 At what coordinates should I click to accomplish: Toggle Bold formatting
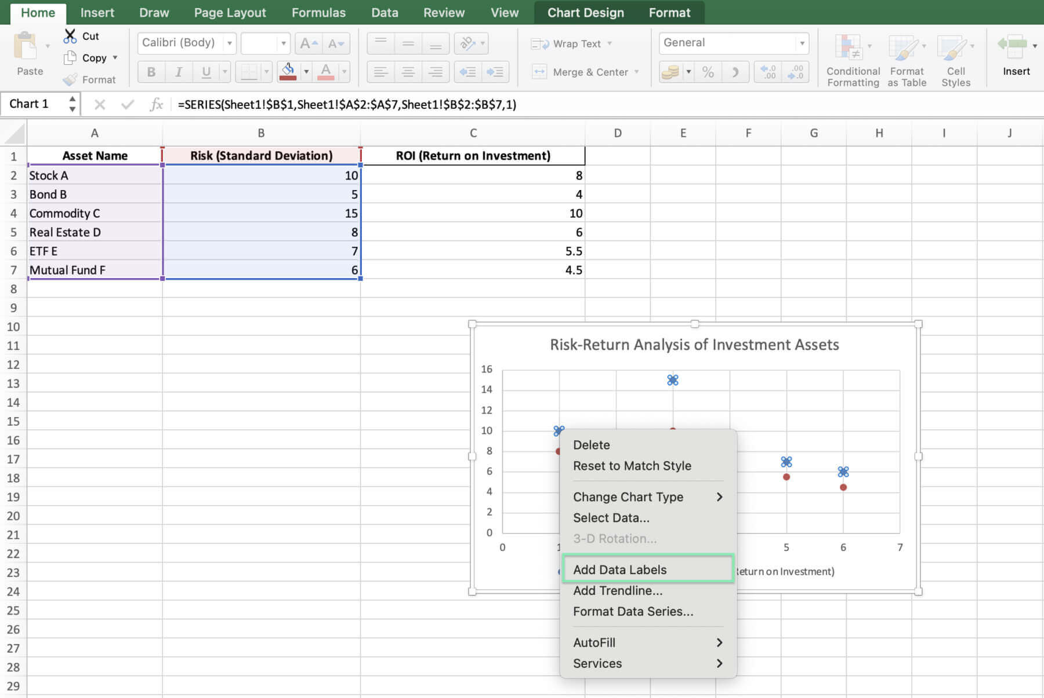151,72
